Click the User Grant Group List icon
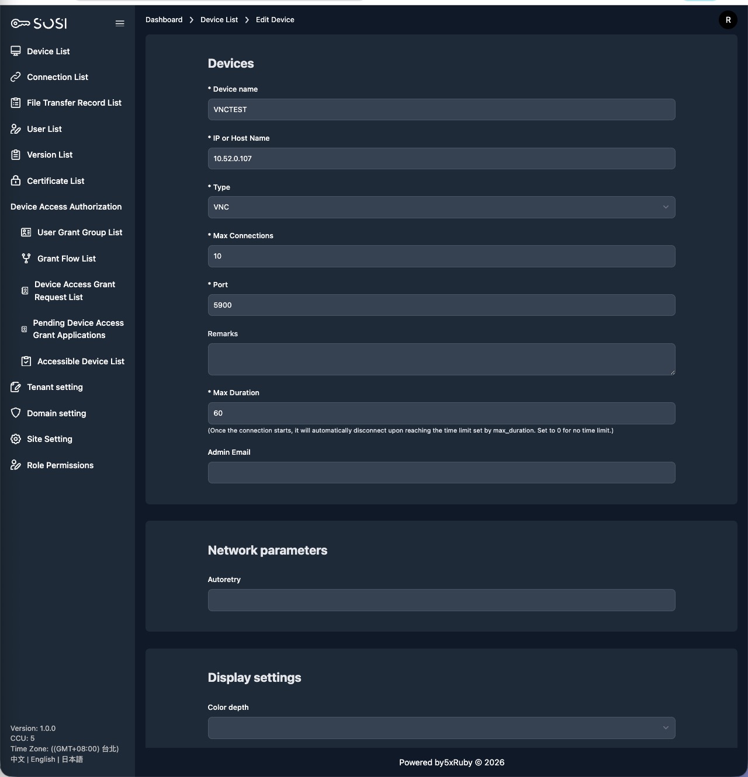748x777 pixels. [26, 232]
